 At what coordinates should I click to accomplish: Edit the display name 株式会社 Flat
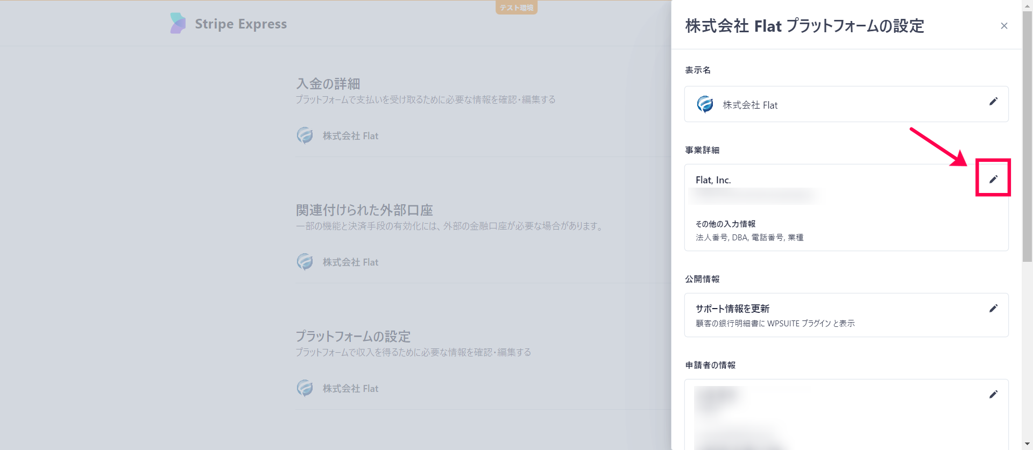pyautogui.click(x=993, y=102)
